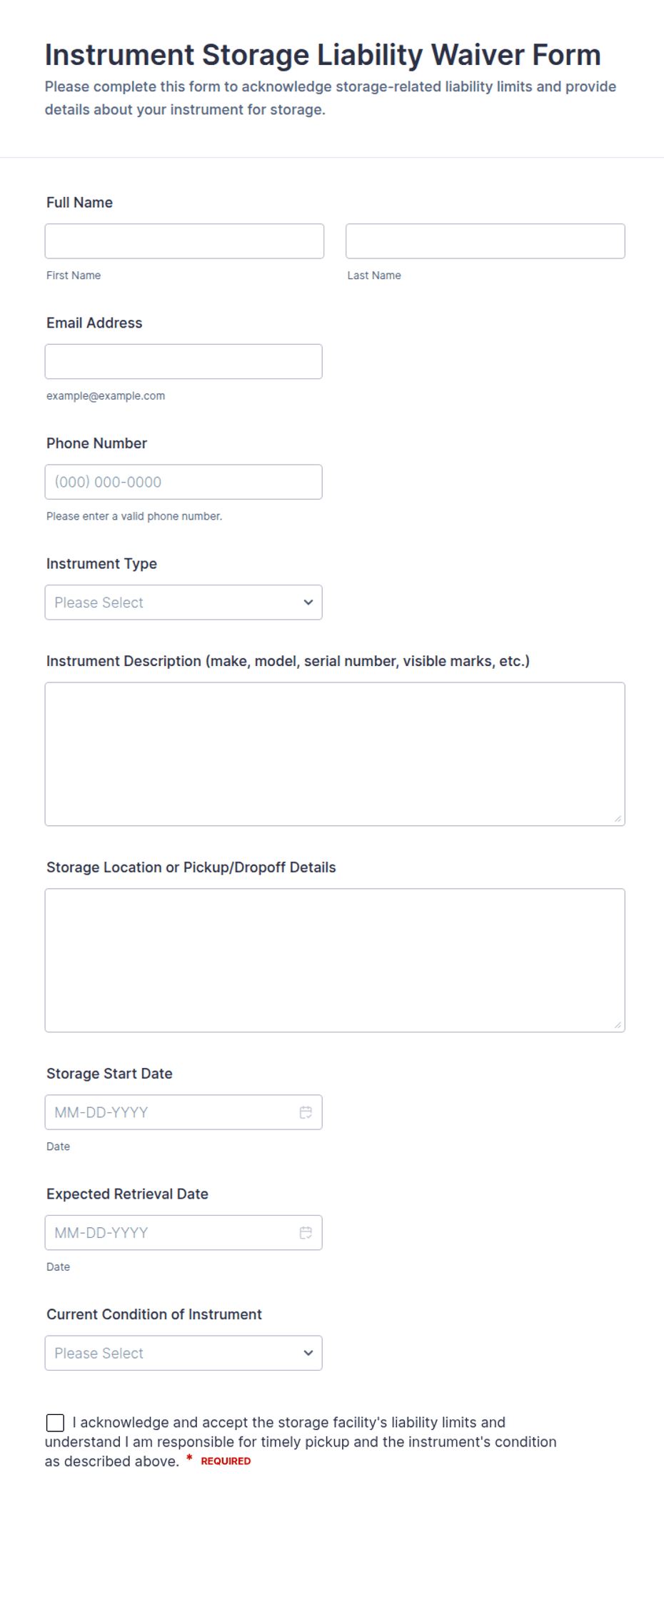Open the Current Condition of Instrument dropdown
664x1617 pixels.
pos(183,1353)
